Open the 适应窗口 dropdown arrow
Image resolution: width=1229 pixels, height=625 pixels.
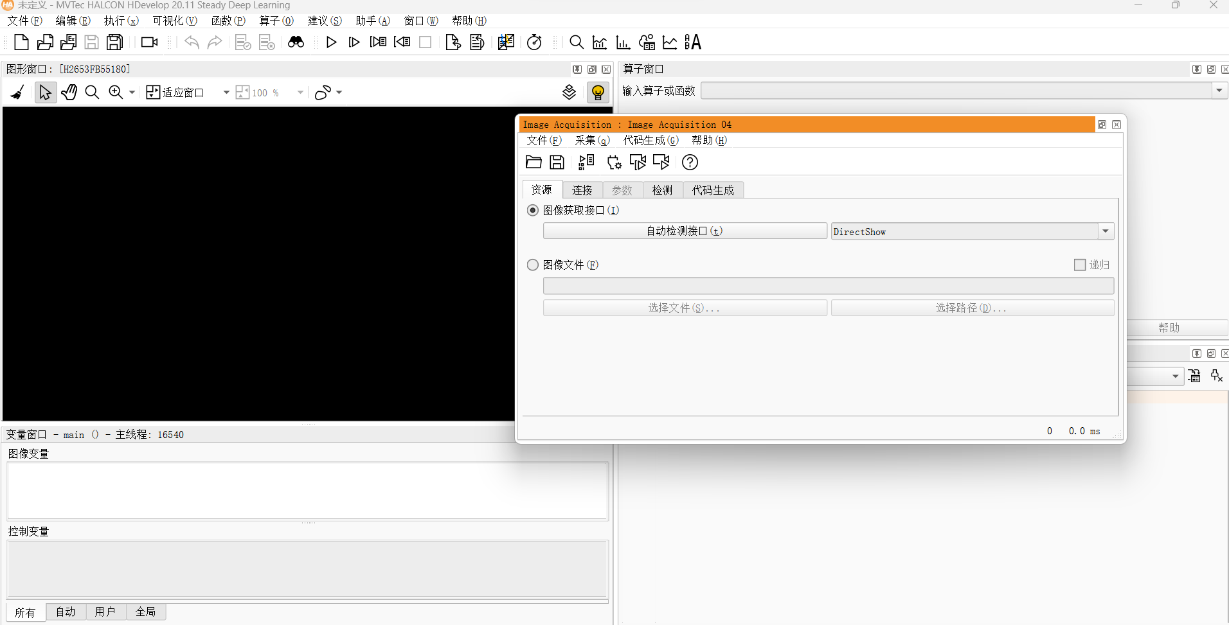click(226, 92)
